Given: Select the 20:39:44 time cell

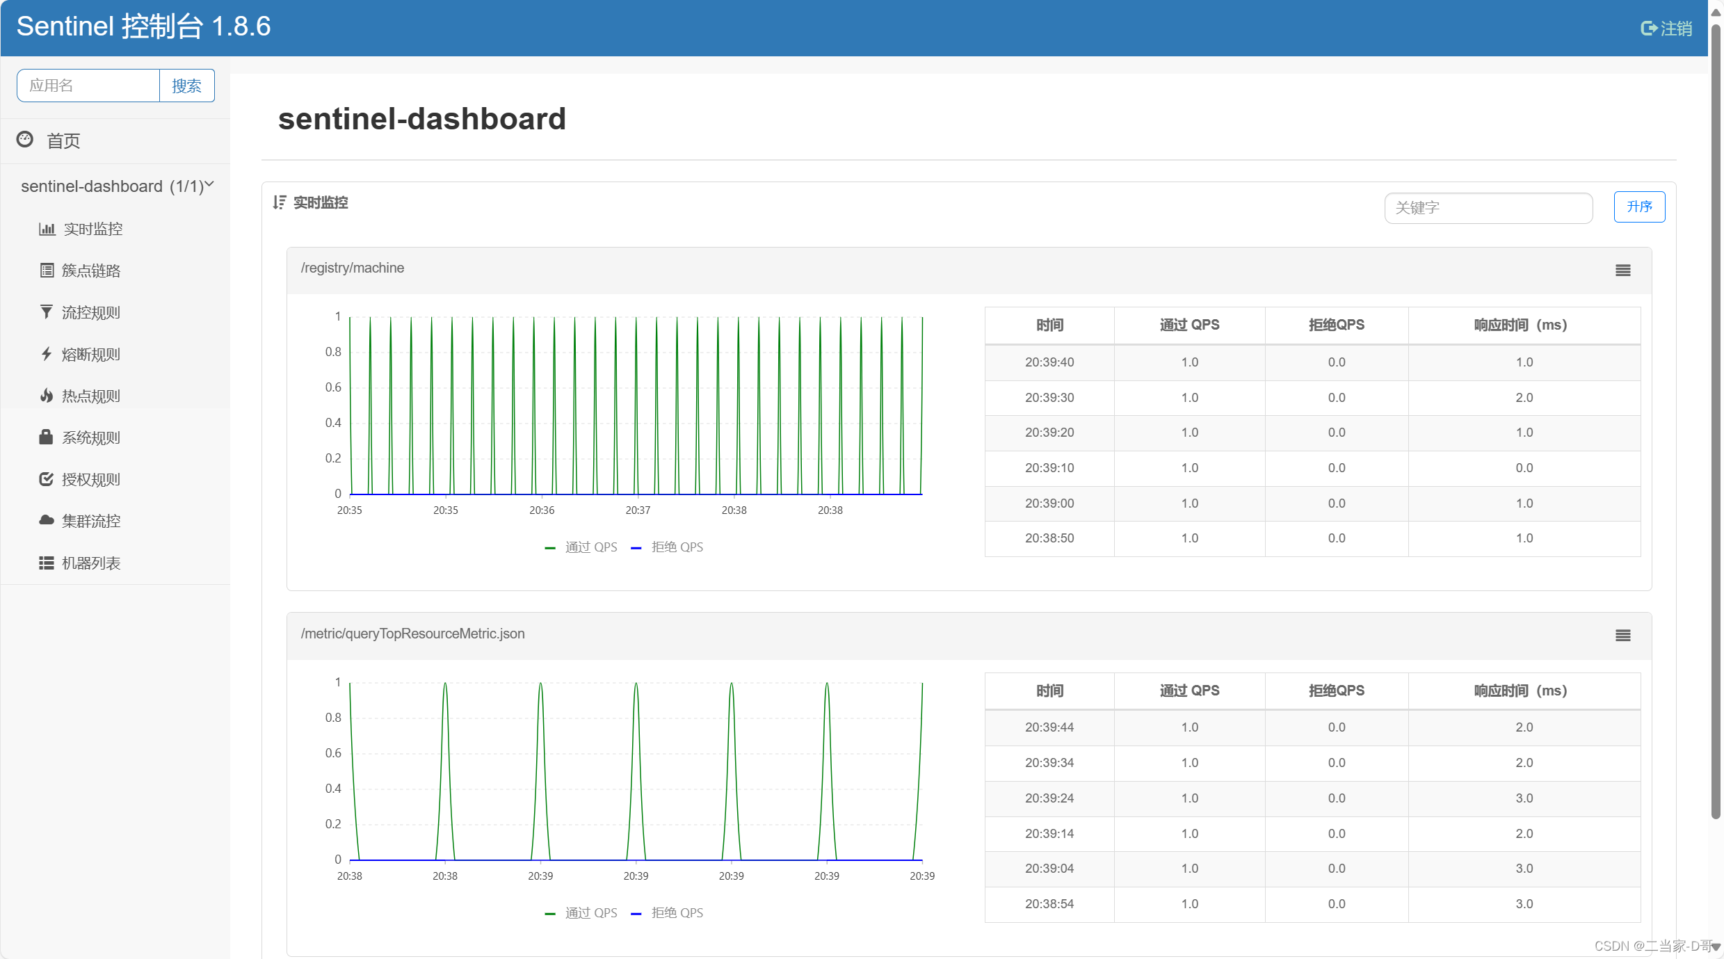Looking at the screenshot, I should pos(1049,727).
